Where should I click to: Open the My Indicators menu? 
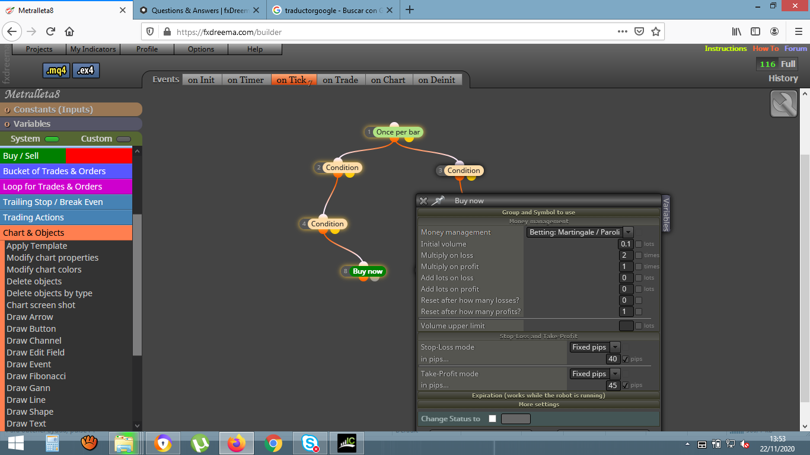[93, 49]
